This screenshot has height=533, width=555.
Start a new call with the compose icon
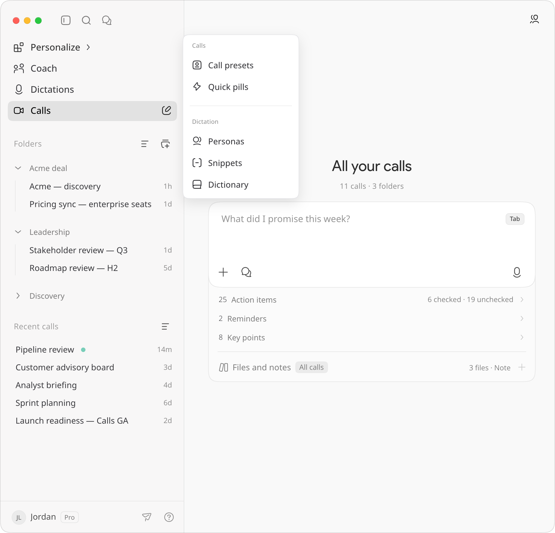coord(167,110)
